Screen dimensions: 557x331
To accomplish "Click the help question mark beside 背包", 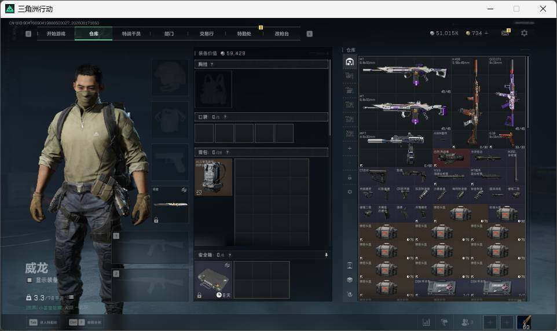I will tap(228, 152).
